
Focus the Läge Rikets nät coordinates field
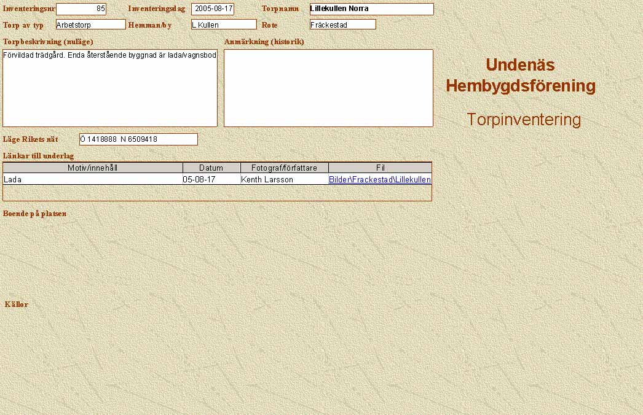point(138,139)
